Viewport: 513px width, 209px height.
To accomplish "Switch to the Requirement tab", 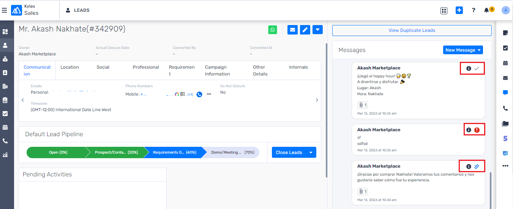I will click(182, 71).
